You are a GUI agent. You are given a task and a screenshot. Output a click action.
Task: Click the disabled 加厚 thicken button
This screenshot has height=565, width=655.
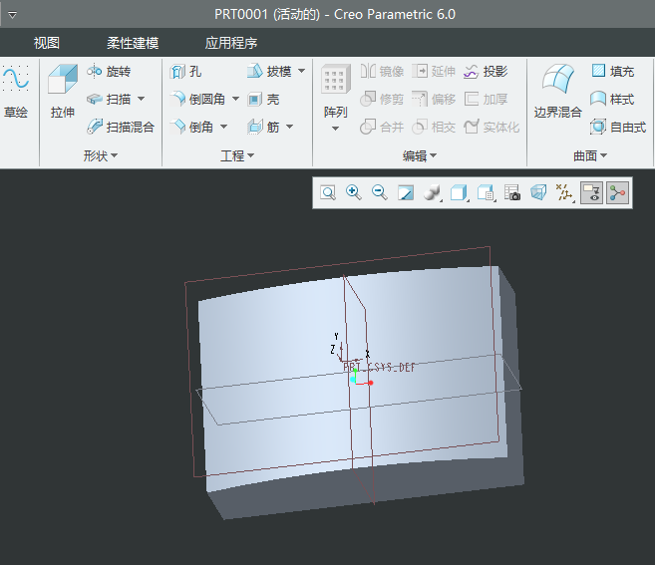pos(486,99)
